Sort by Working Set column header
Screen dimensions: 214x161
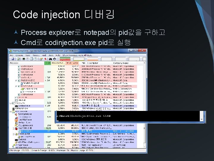pos(72,63)
